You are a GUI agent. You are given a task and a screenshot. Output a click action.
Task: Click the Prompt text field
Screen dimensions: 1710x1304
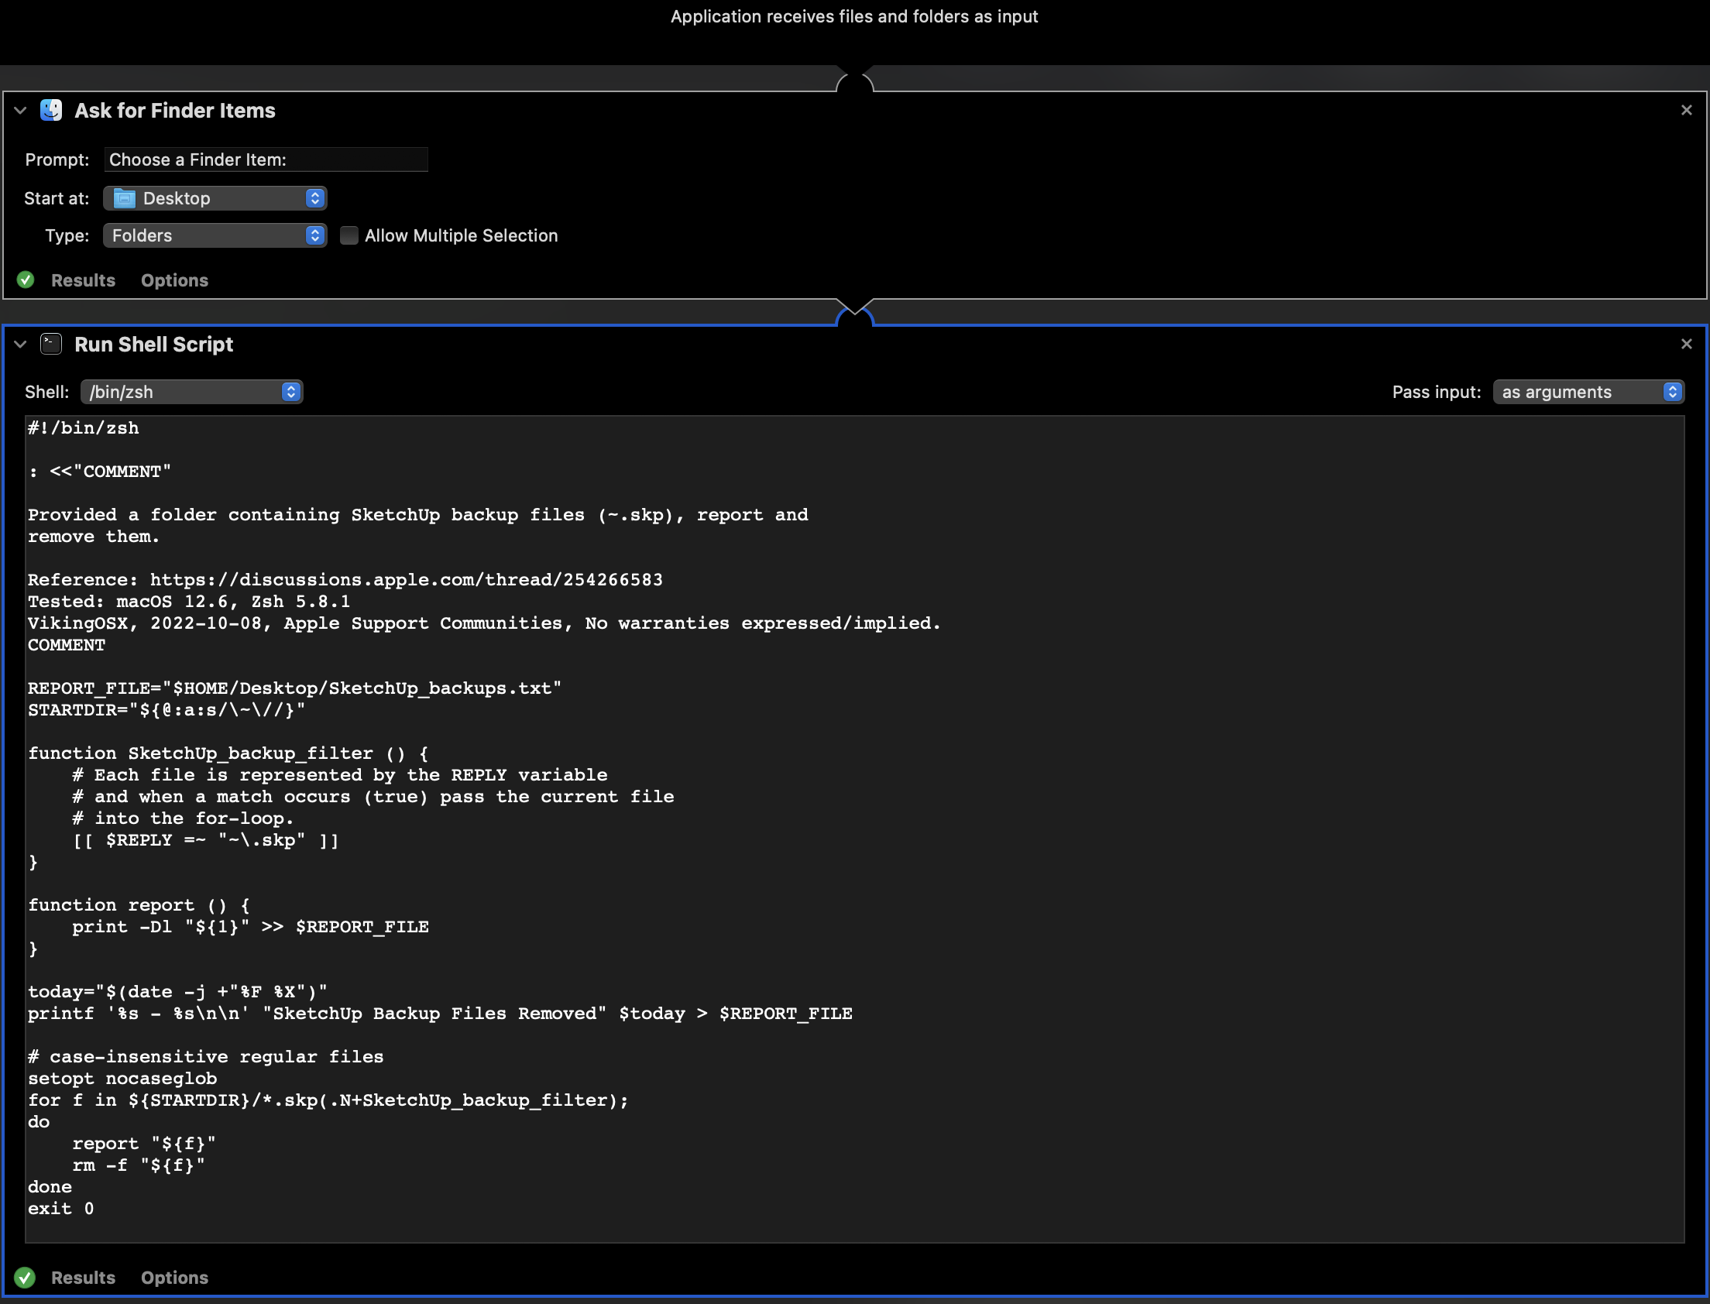point(266,160)
